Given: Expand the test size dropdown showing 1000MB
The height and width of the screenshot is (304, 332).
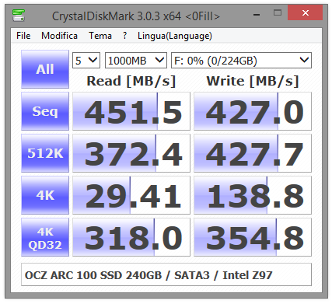Looking at the screenshot, I should pyautogui.click(x=136, y=61).
